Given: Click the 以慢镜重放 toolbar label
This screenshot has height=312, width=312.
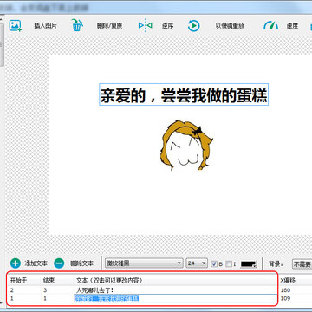Looking at the screenshot, I should tap(230, 26).
